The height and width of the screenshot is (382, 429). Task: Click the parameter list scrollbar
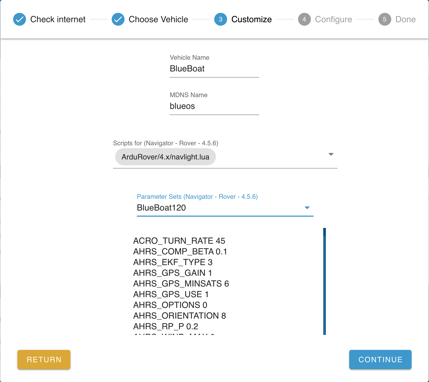(325, 281)
